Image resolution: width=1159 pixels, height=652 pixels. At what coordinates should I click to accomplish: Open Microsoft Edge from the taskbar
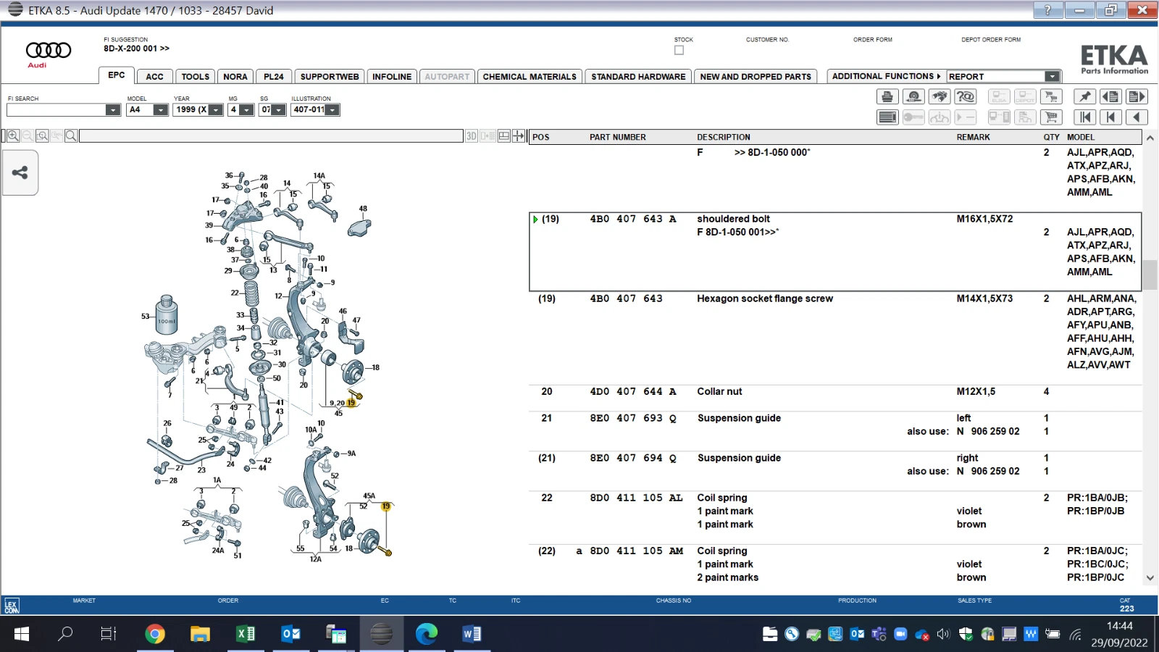point(427,634)
